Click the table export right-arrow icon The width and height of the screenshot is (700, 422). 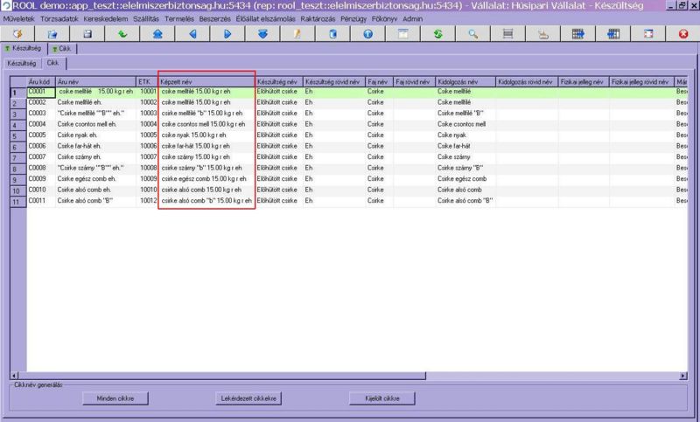(578, 34)
